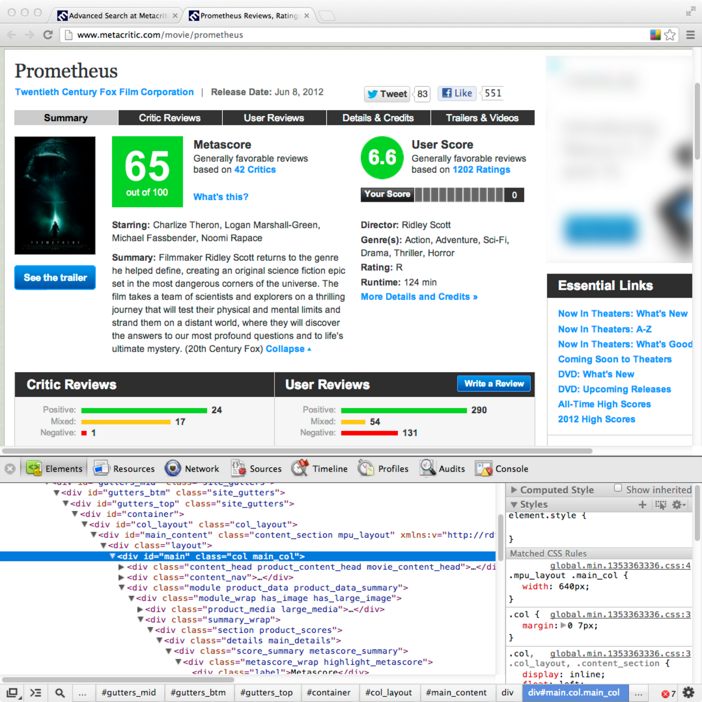Open the Console panel icon
The width and height of the screenshot is (702, 702).
(484, 468)
